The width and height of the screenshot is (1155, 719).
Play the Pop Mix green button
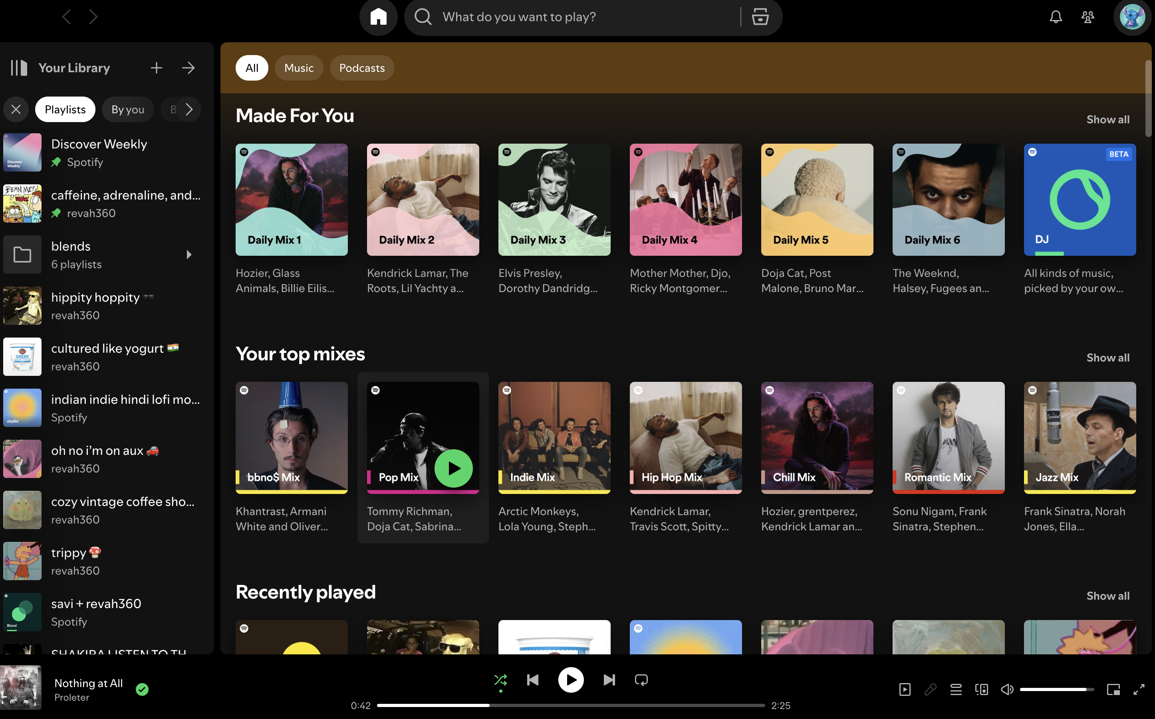454,468
